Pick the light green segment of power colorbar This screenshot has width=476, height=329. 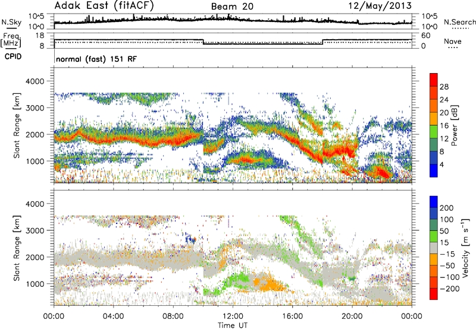tap(434, 132)
